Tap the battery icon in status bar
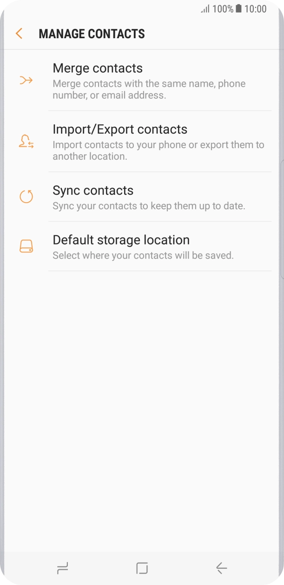 tap(238, 9)
